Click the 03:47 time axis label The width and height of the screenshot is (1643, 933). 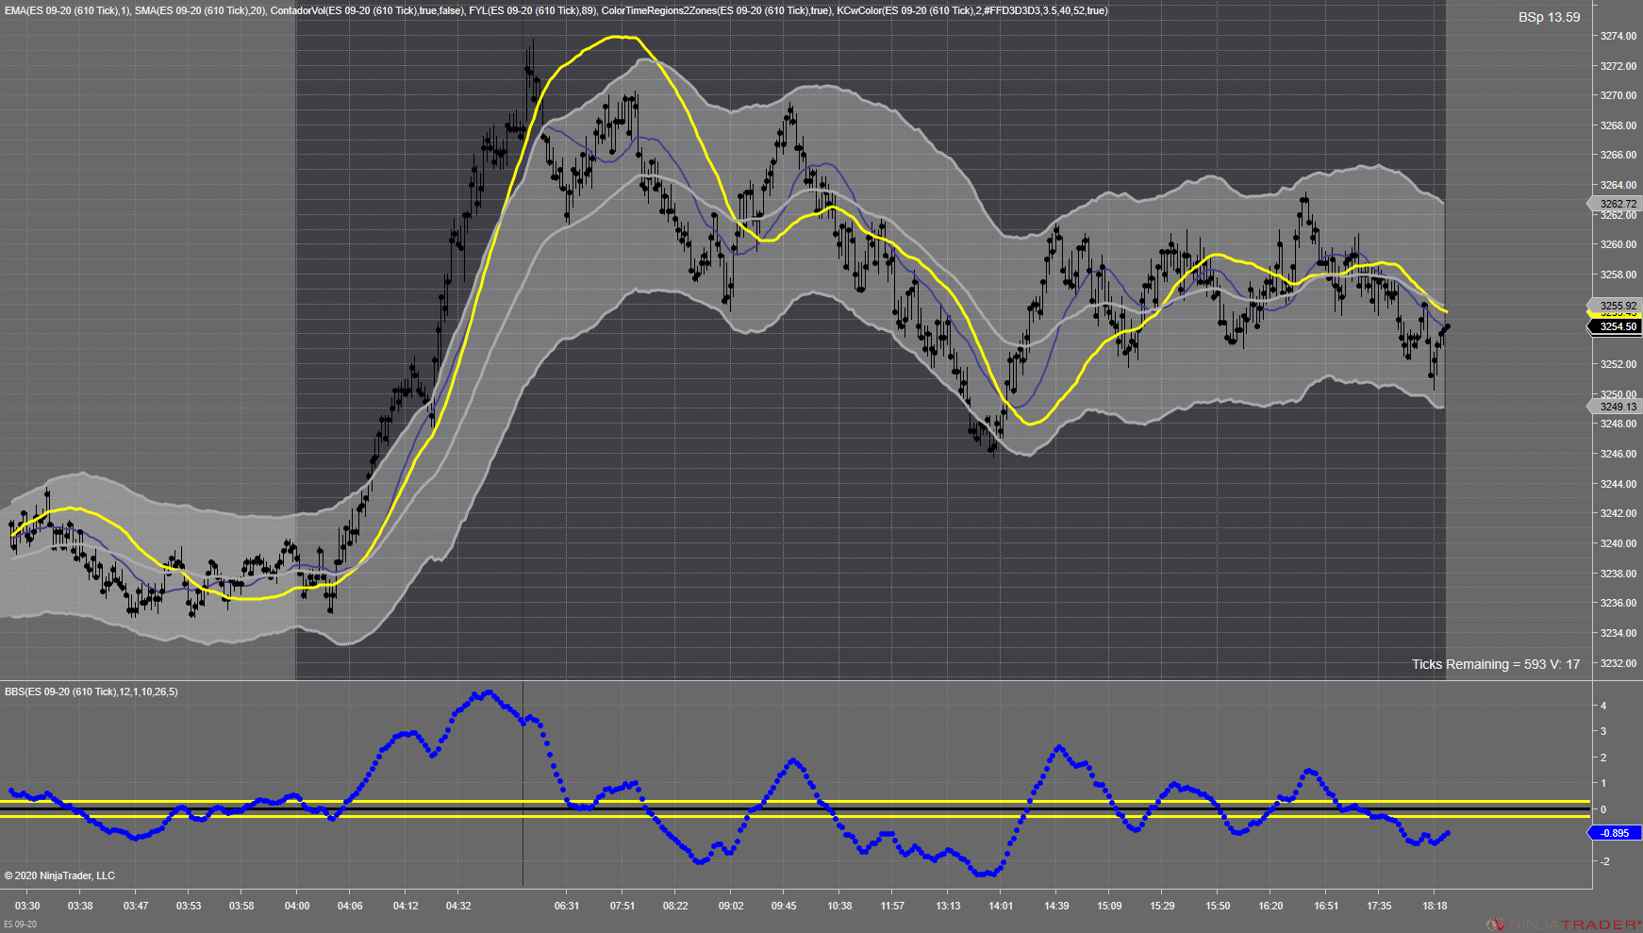(x=136, y=907)
